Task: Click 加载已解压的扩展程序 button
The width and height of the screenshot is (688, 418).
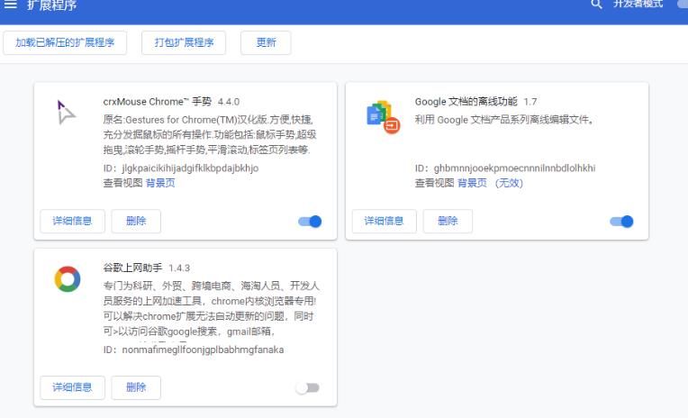Action: 65,42
